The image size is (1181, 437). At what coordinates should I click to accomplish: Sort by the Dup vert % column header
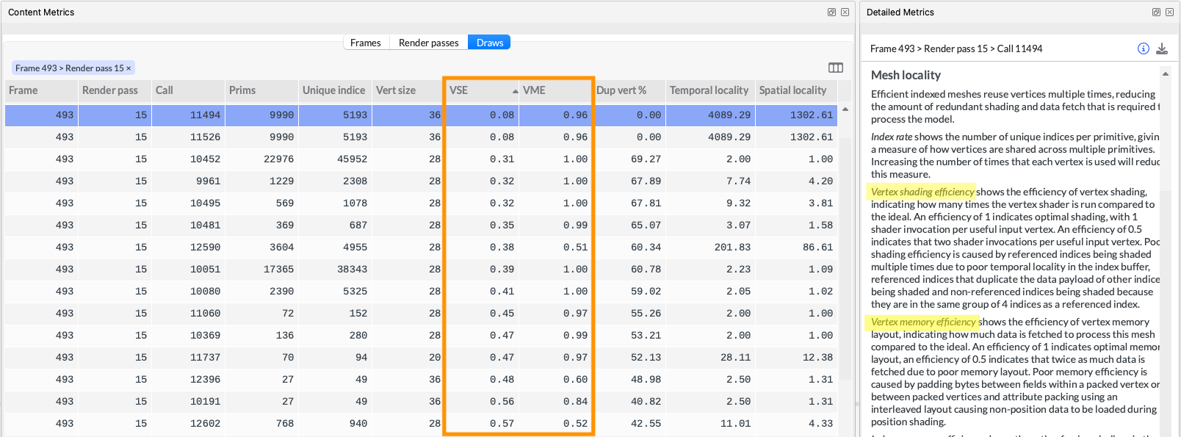coord(629,90)
